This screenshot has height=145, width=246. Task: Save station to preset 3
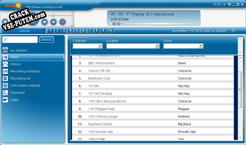(64, 30)
